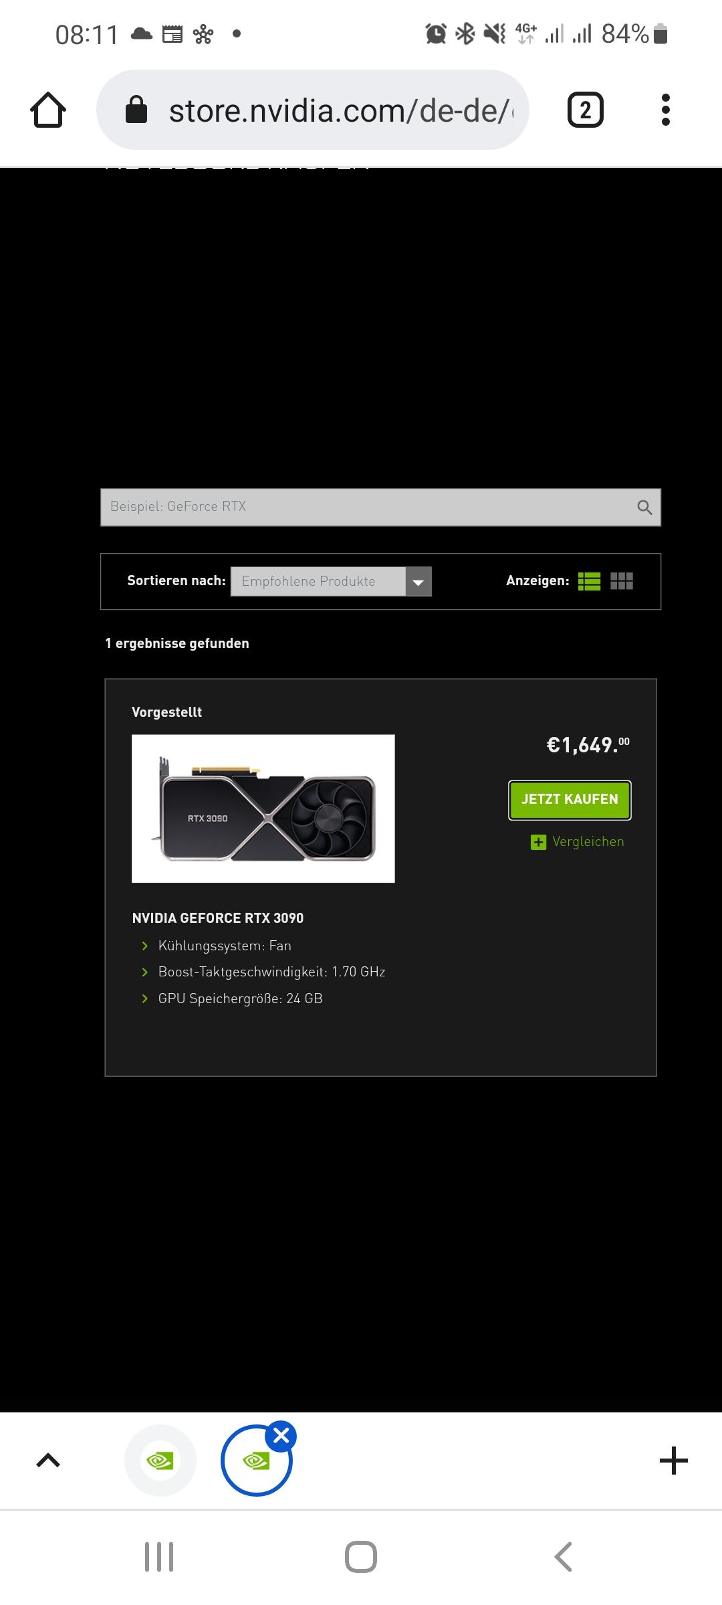Toggle Vergleichen for the RTX 3090

pyautogui.click(x=578, y=842)
